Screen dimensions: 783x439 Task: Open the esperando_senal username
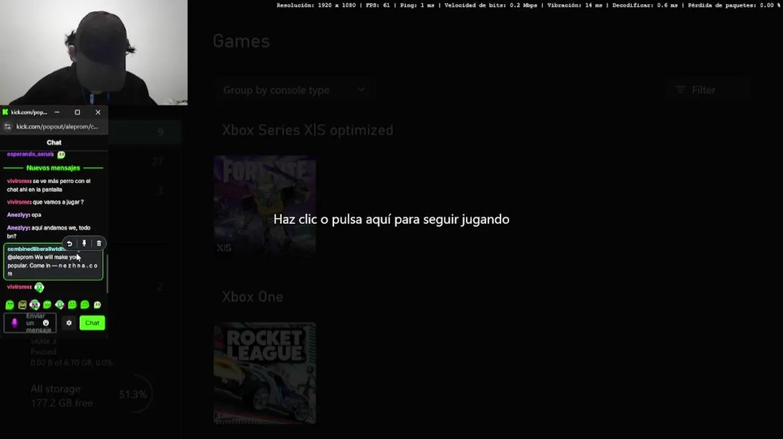pos(30,154)
